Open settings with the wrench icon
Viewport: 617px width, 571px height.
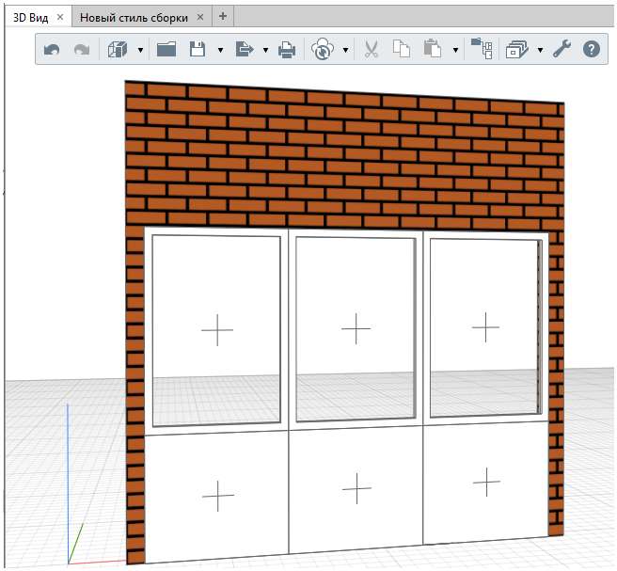[x=562, y=50]
